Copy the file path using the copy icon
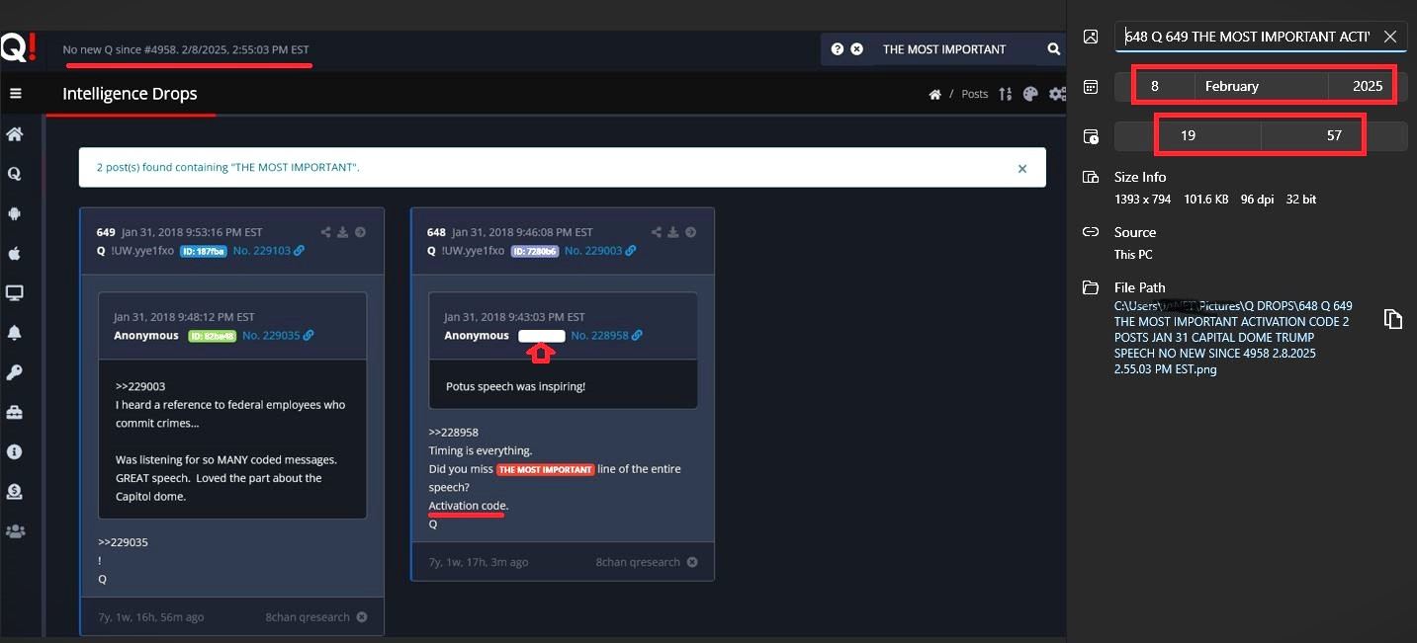 1392,319
